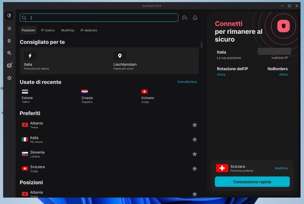Screen dimensions: 304x204
Task: Open the Search section in sidebar
Action: tap(9, 53)
